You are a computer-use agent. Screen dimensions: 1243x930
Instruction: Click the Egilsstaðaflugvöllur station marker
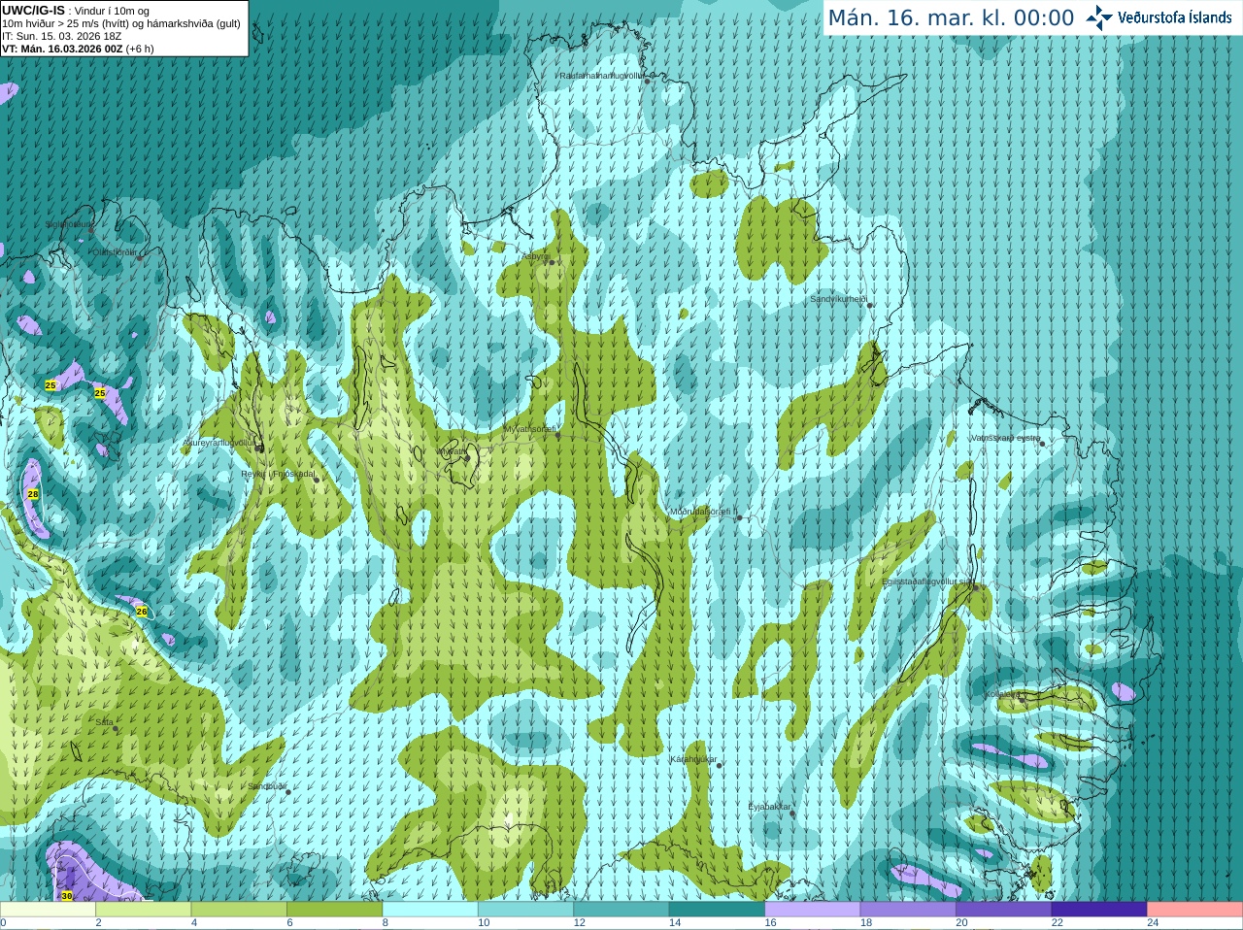(x=975, y=587)
